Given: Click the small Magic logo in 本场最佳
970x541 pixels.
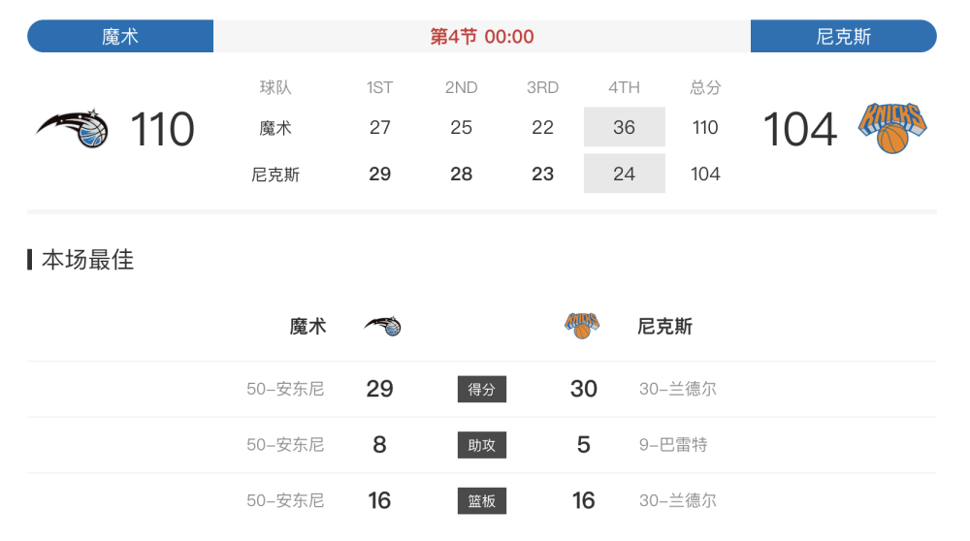Looking at the screenshot, I should [382, 326].
